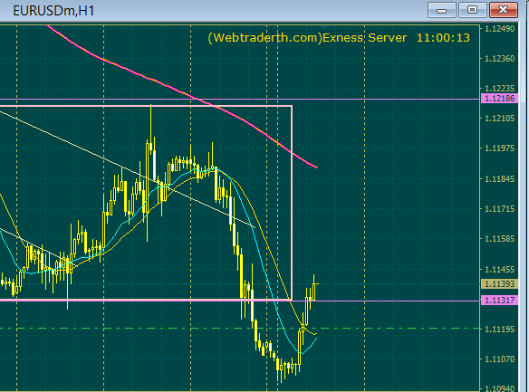This screenshot has height=392, width=529.
Task: Select the pink rectangle's right edge
Action: pos(292,202)
